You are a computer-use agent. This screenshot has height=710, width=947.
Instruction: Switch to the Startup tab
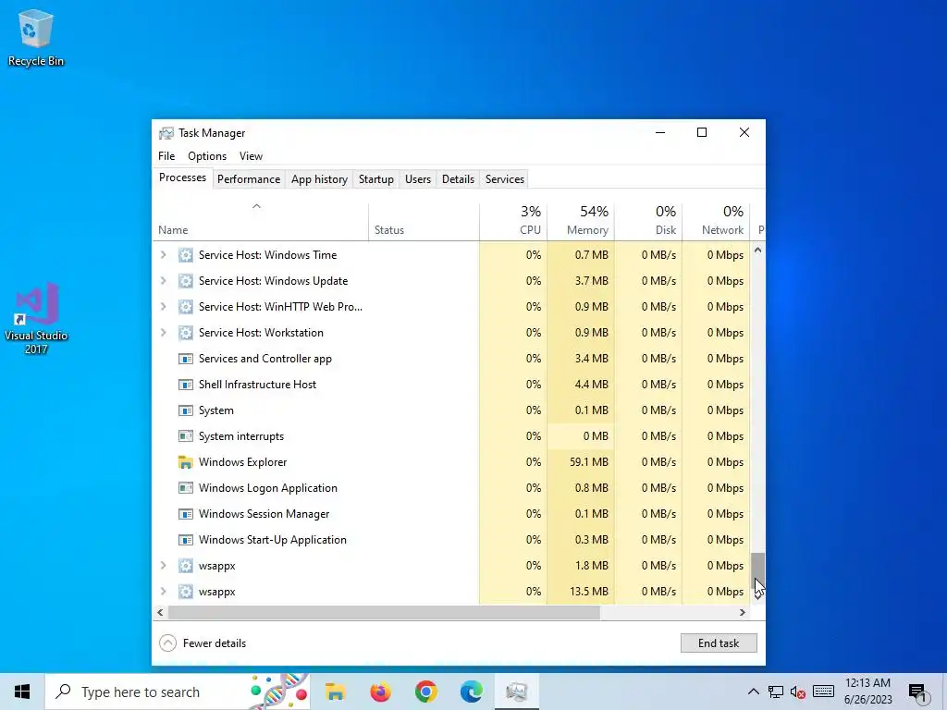coord(376,179)
